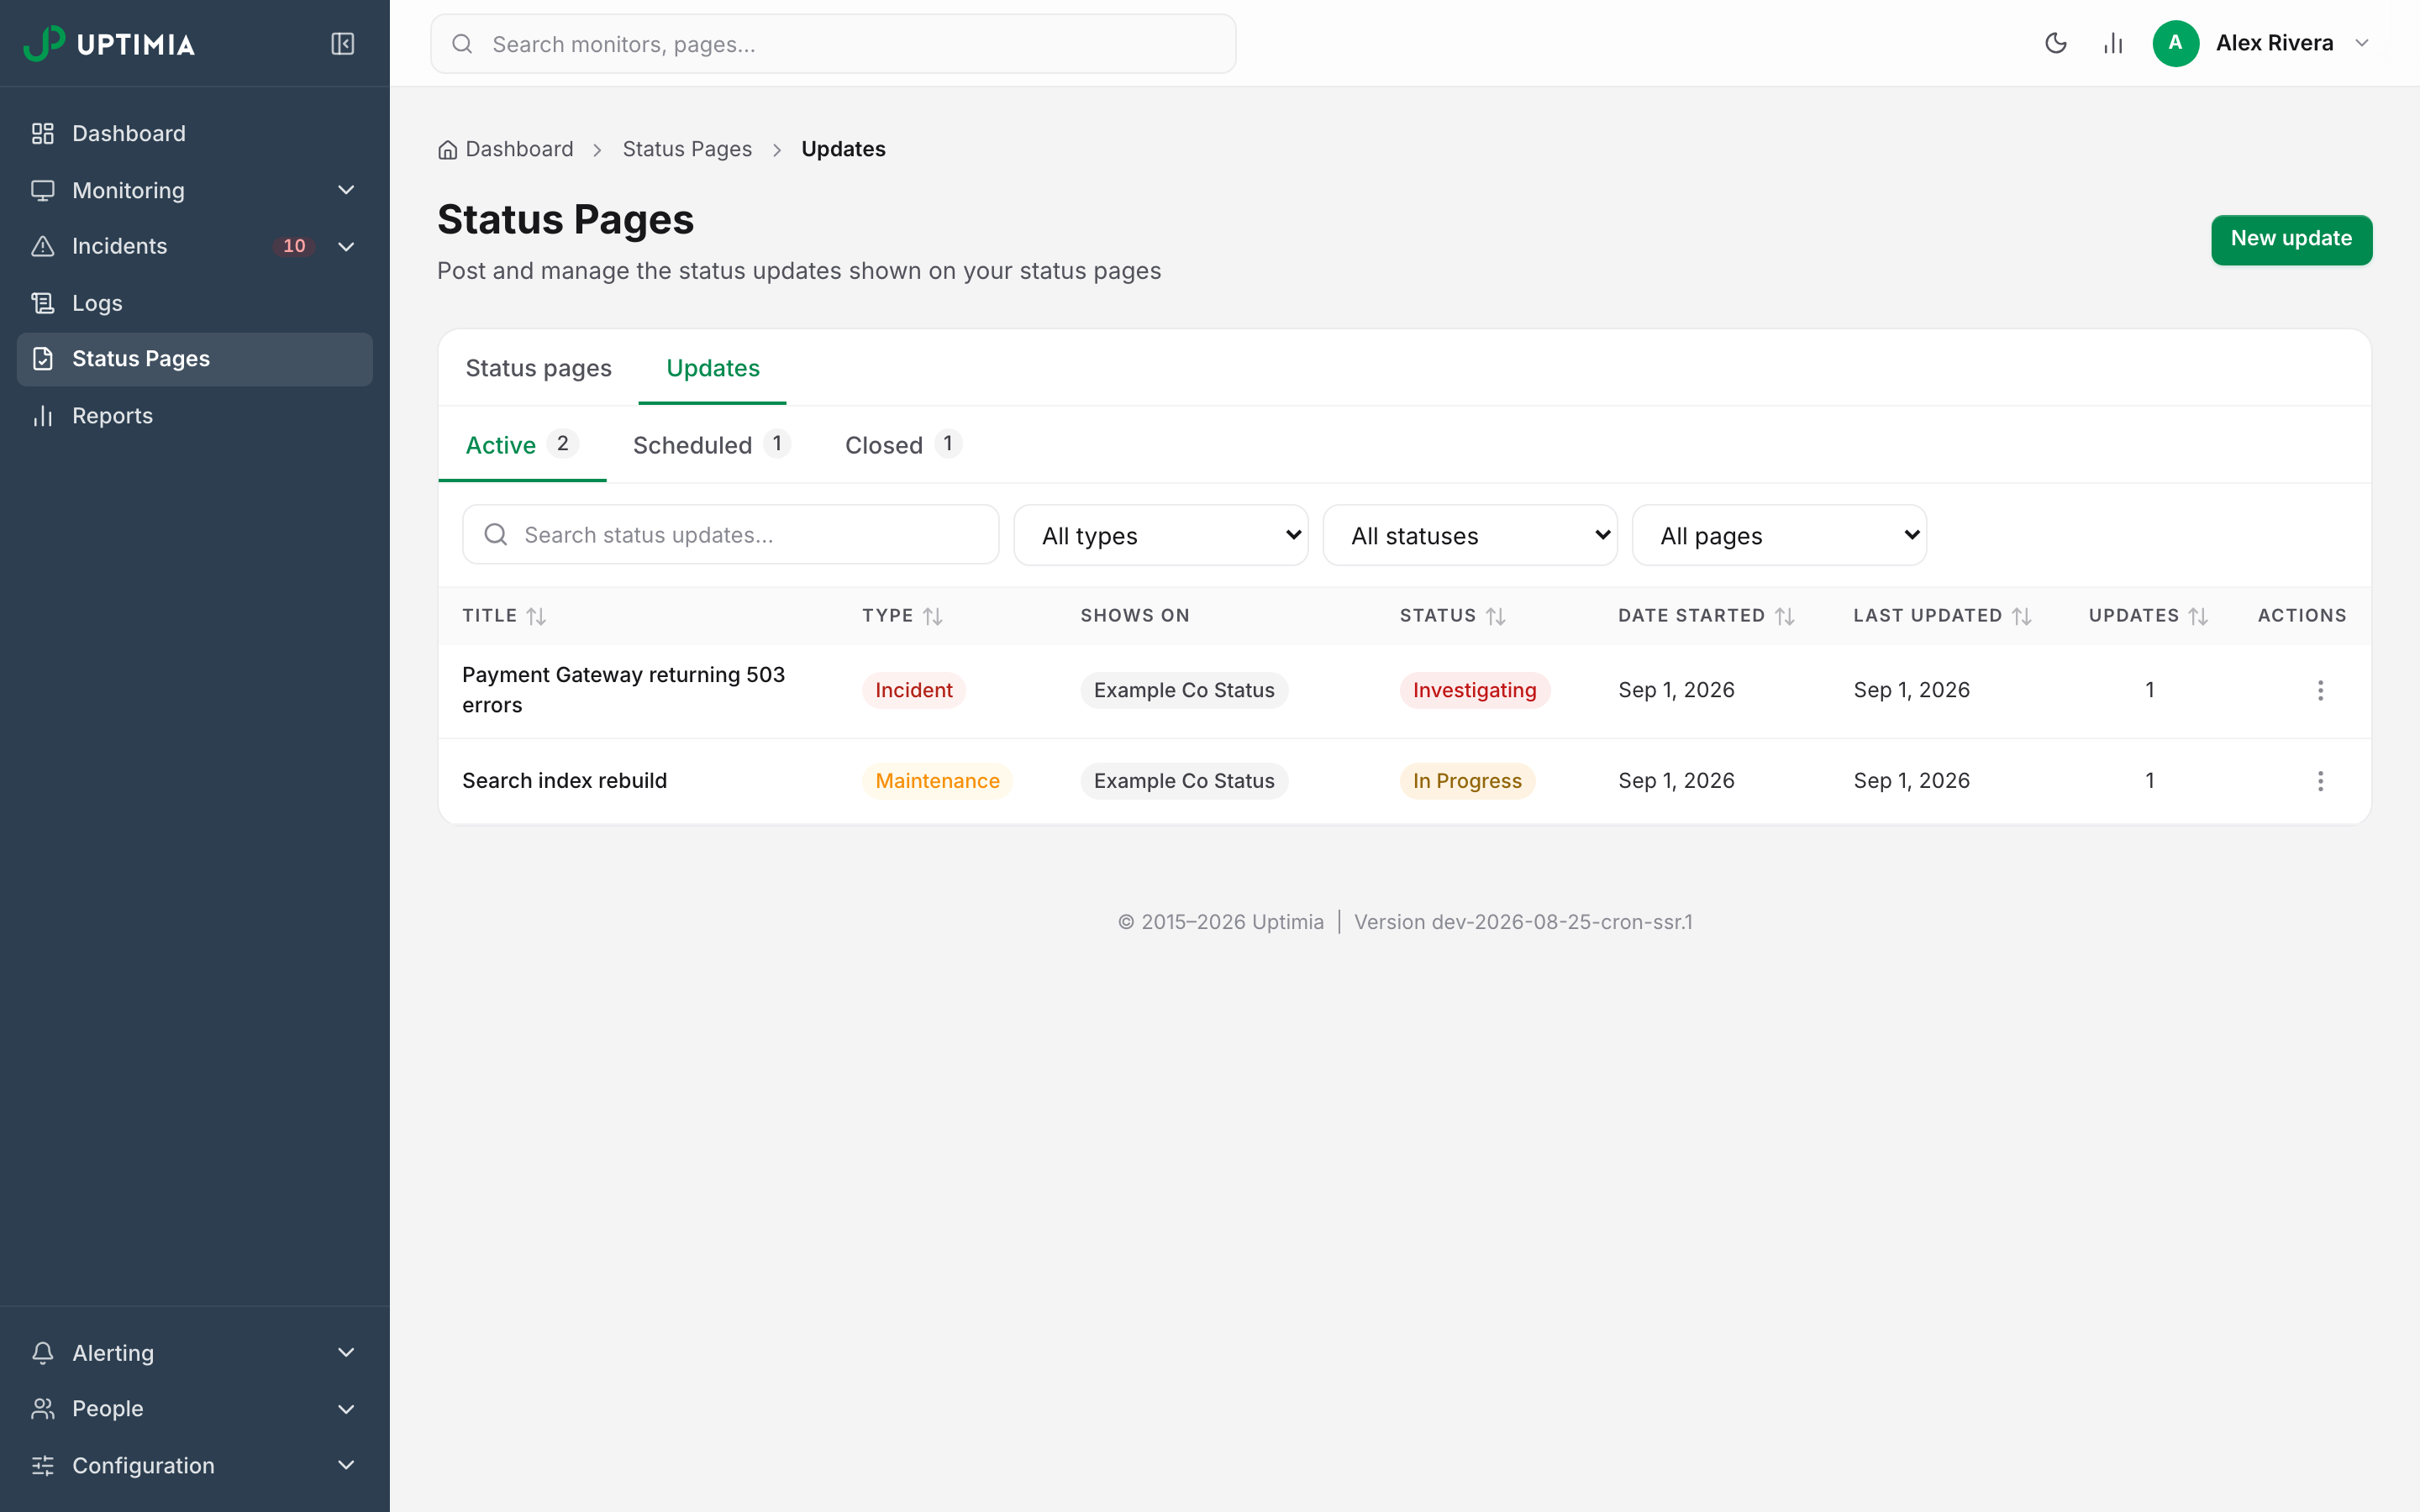Open Reports in the sidebar
This screenshot has height=1512, width=2420.
point(195,416)
